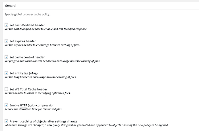Uncheck the Set expires header checkbox
The image size is (199, 131).
click(x=6, y=41)
